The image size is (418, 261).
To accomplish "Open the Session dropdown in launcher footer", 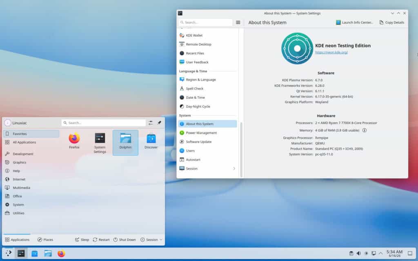I will point(151,240).
